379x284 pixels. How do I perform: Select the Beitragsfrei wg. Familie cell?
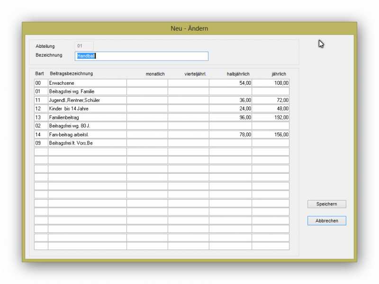point(87,91)
